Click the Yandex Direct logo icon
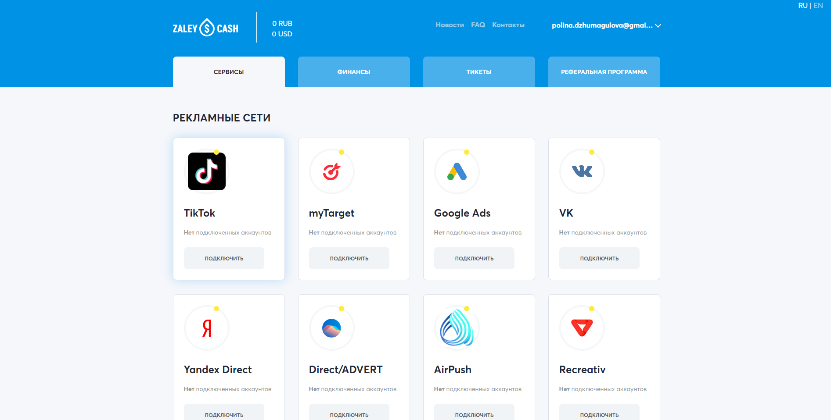831x420 pixels. point(207,328)
